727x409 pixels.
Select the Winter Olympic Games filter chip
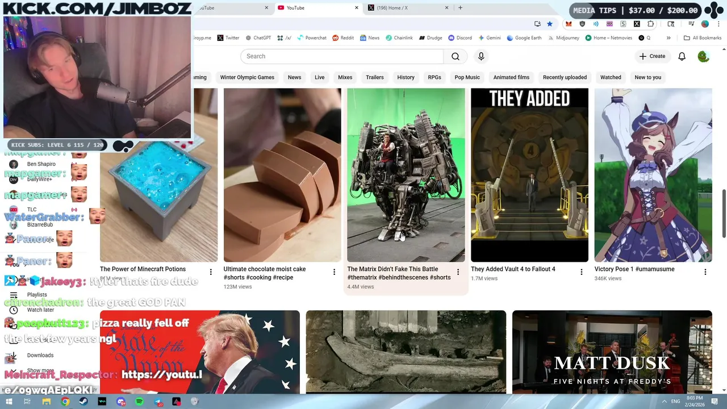point(247,77)
